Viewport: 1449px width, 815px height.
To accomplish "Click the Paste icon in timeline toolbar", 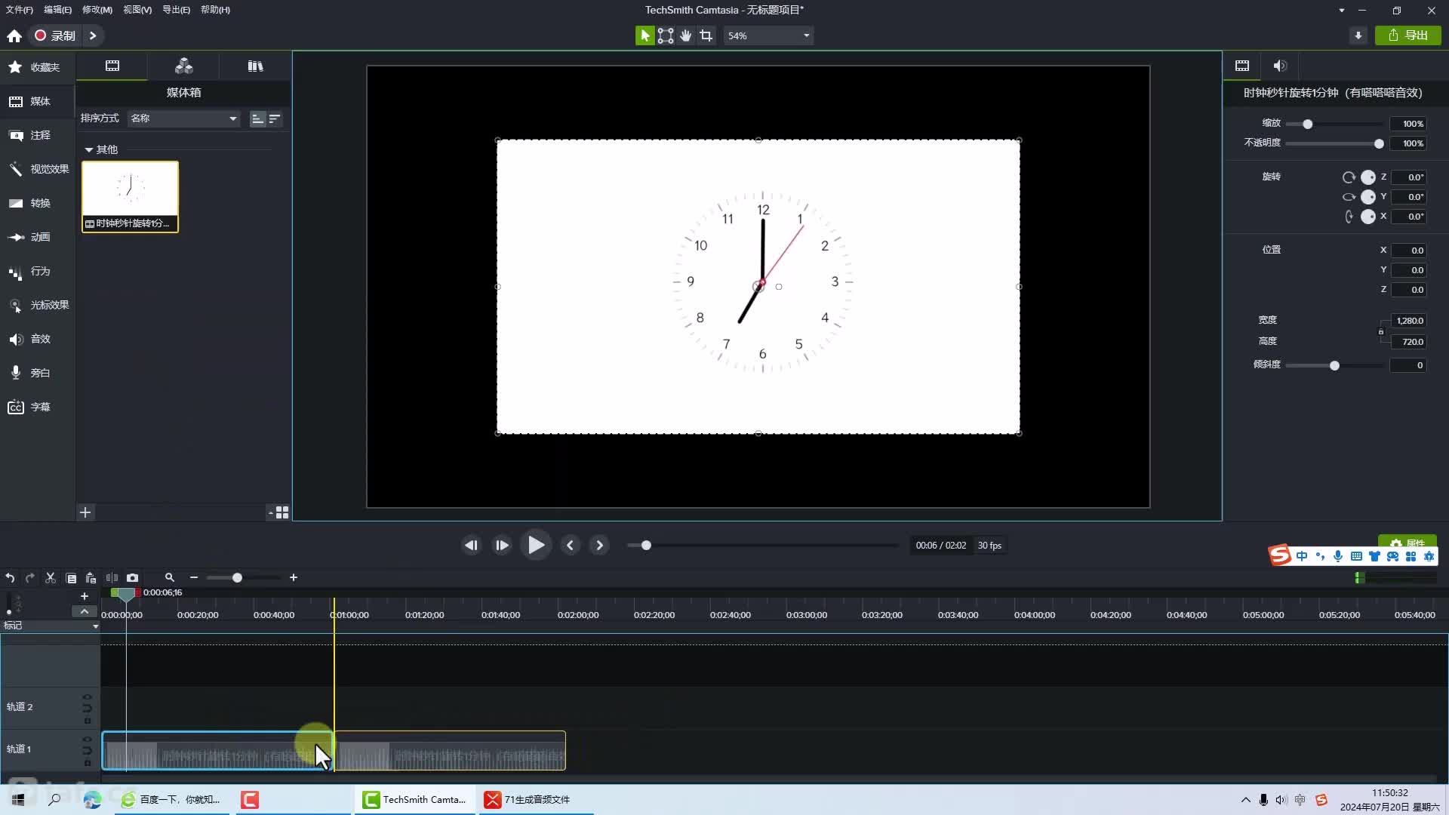I will [x=91, y=578].
